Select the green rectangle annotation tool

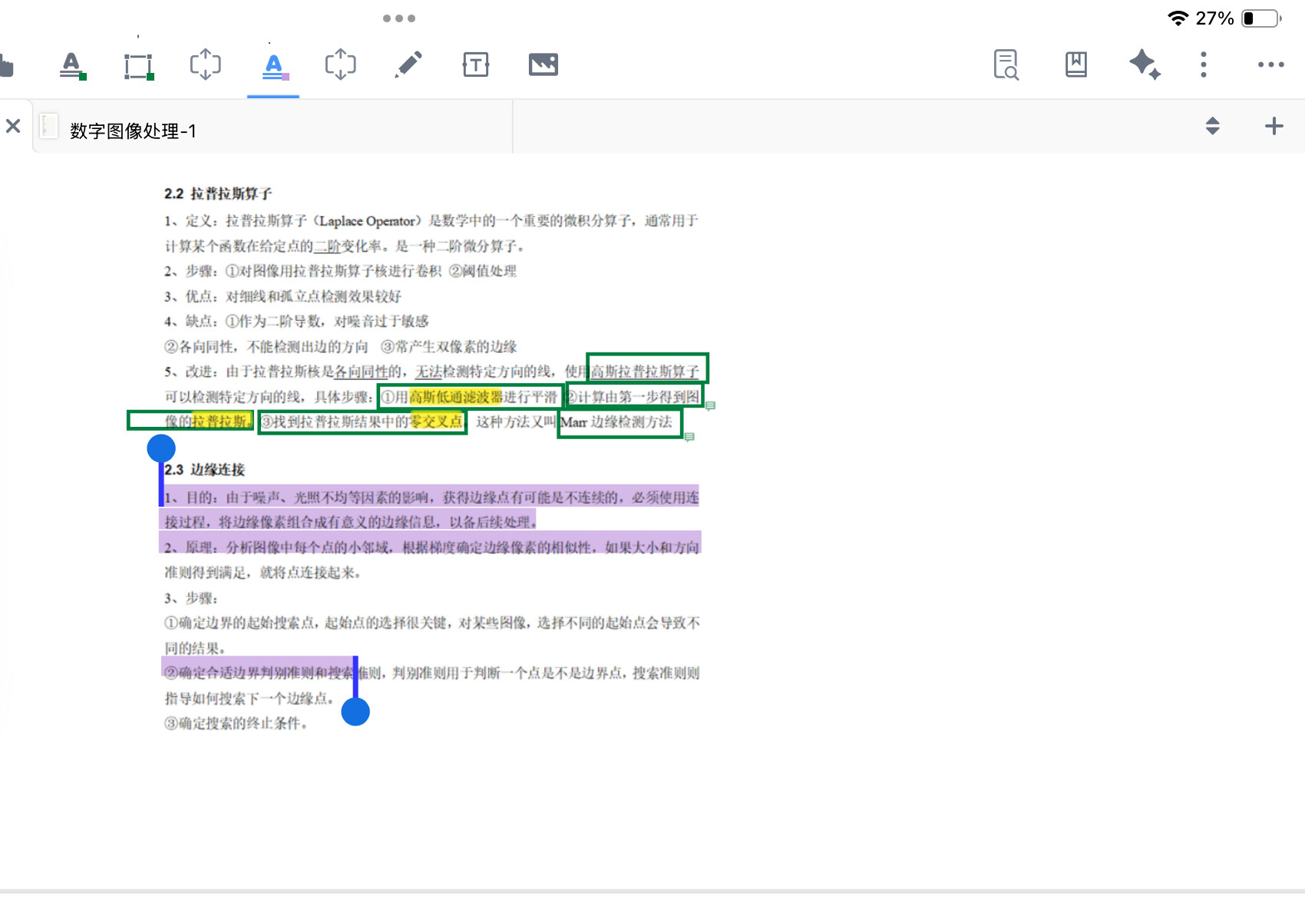point(139,66)
